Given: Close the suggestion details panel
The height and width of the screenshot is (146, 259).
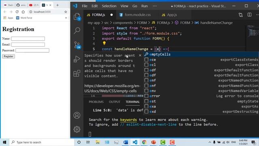Looking at the screenshot, I should point(140,55).
